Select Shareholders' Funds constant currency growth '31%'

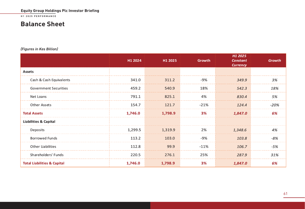point(275,155)
